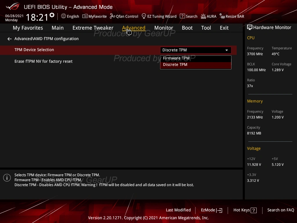Switch to the Monitor tab
The image size is (297, 223).
pos(164,28)
